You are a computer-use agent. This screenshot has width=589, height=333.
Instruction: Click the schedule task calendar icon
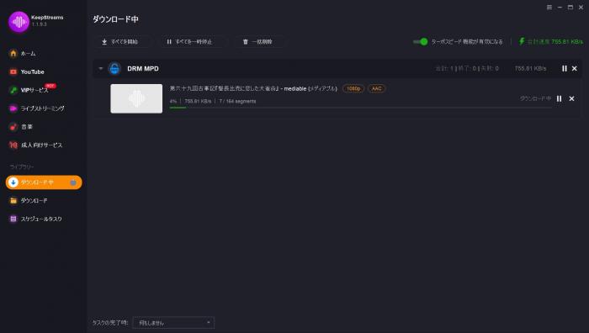[13, 219]
